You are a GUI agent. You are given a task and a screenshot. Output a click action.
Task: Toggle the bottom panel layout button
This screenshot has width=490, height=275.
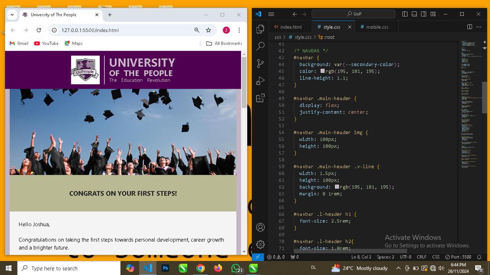pyautogui.click(x=414, y=14)
